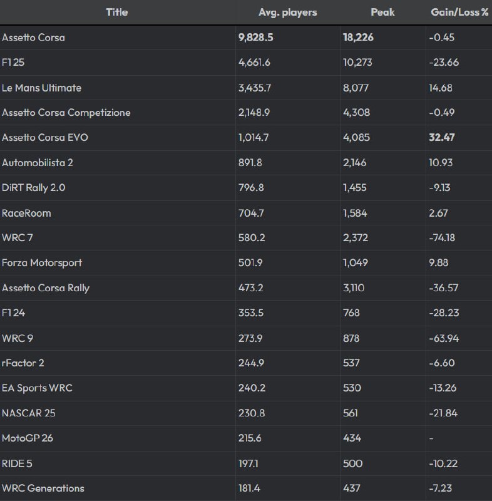Select gain/loss value -23.66

click(444, 62)
